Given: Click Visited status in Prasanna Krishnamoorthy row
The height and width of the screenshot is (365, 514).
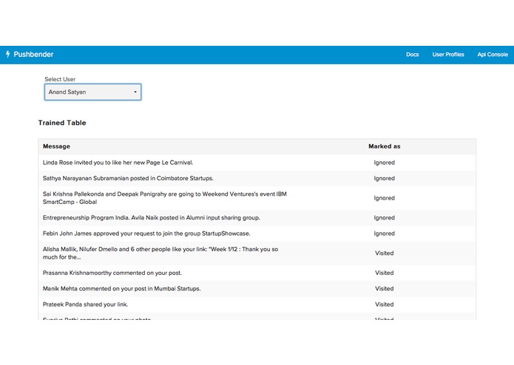Looking at the screenshot, I should [384, 273].
